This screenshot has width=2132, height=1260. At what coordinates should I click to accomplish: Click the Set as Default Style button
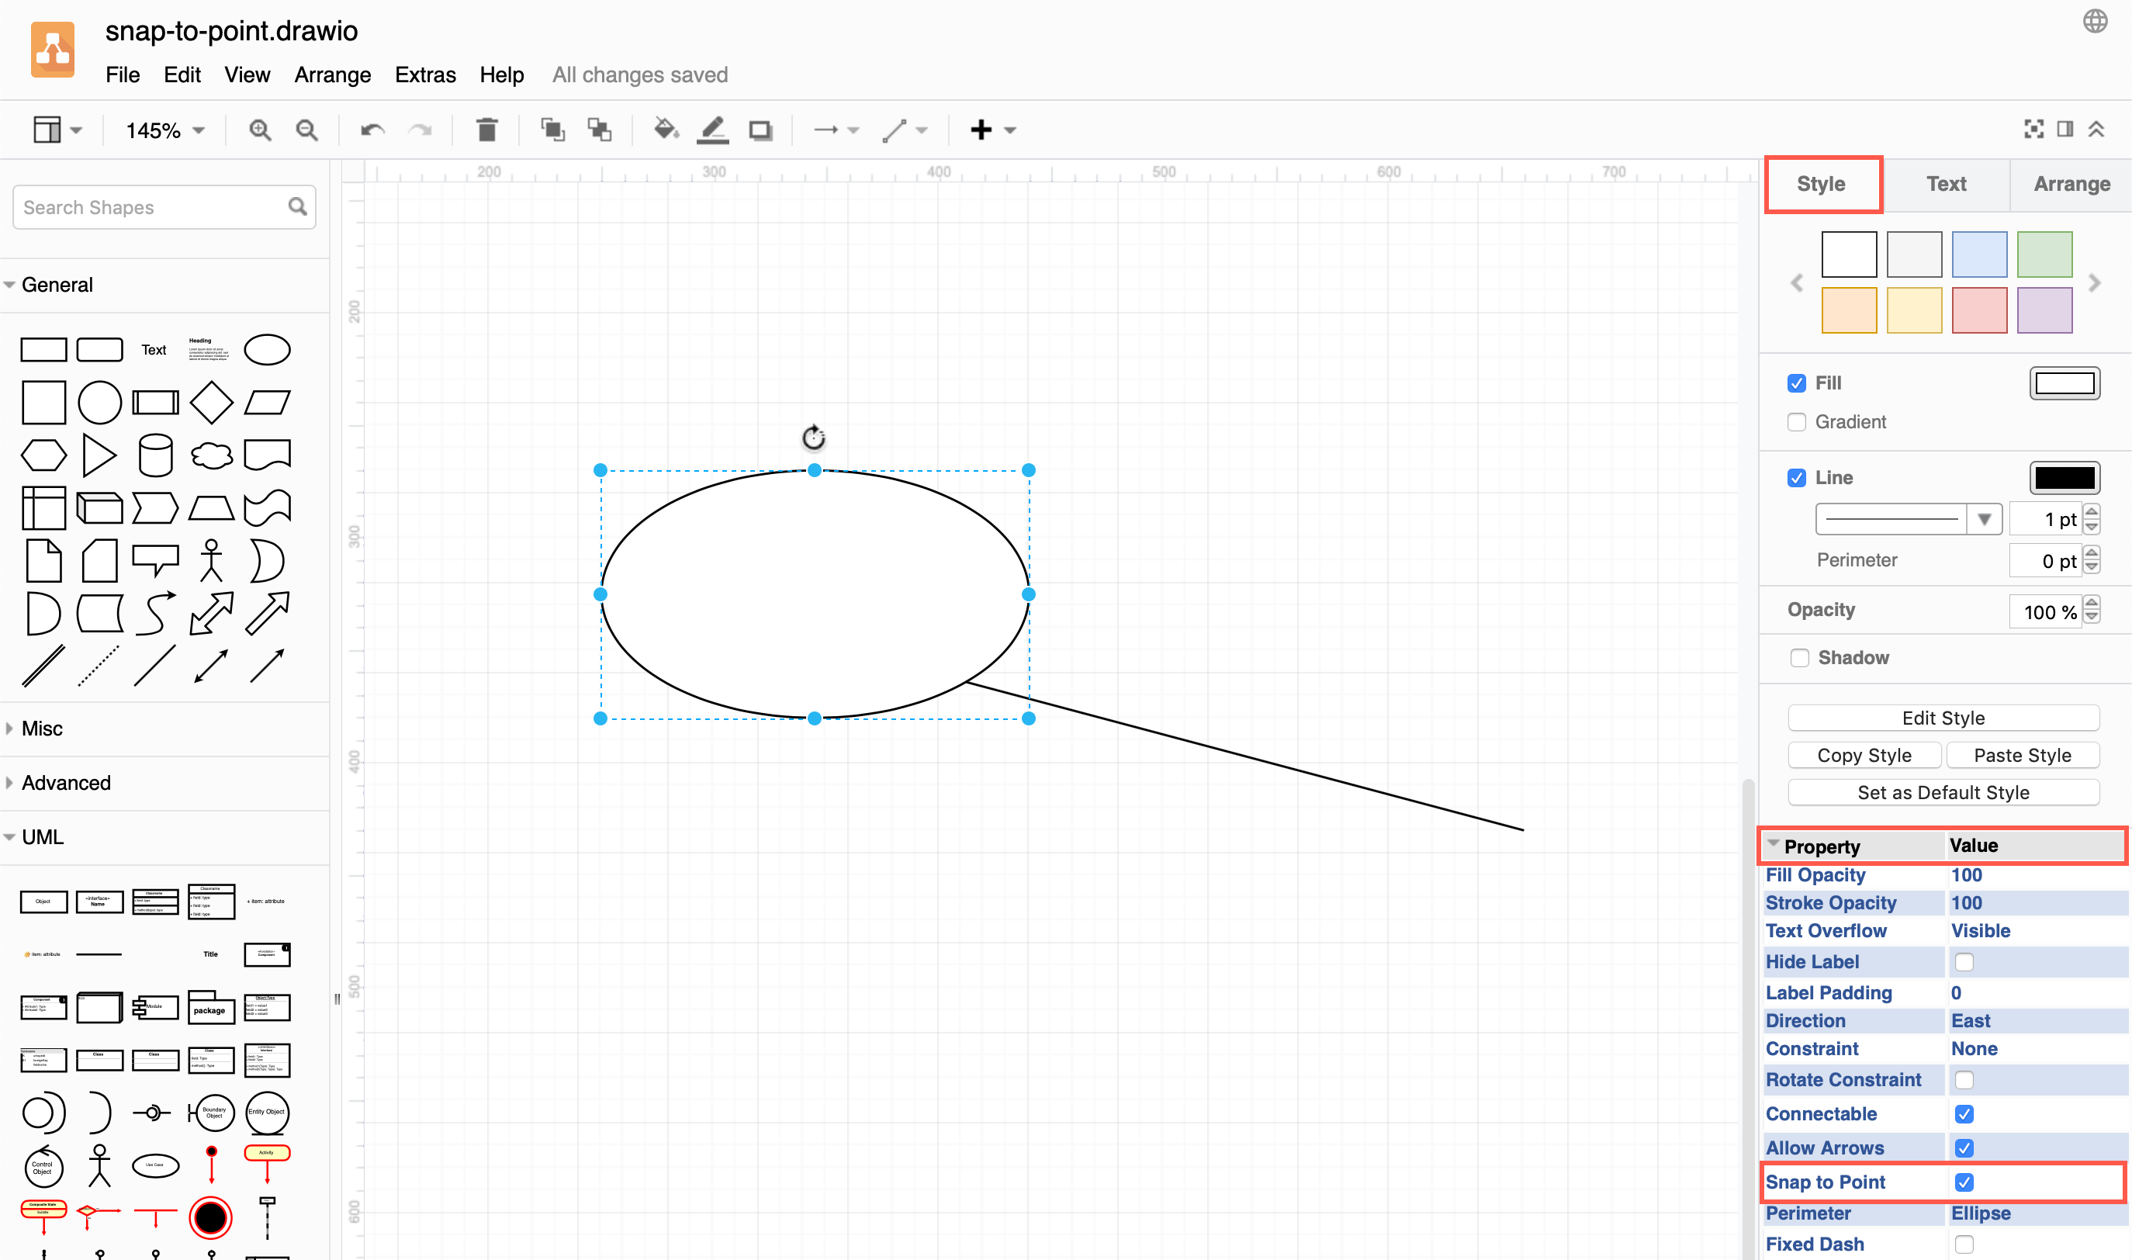pos(1943,791)
